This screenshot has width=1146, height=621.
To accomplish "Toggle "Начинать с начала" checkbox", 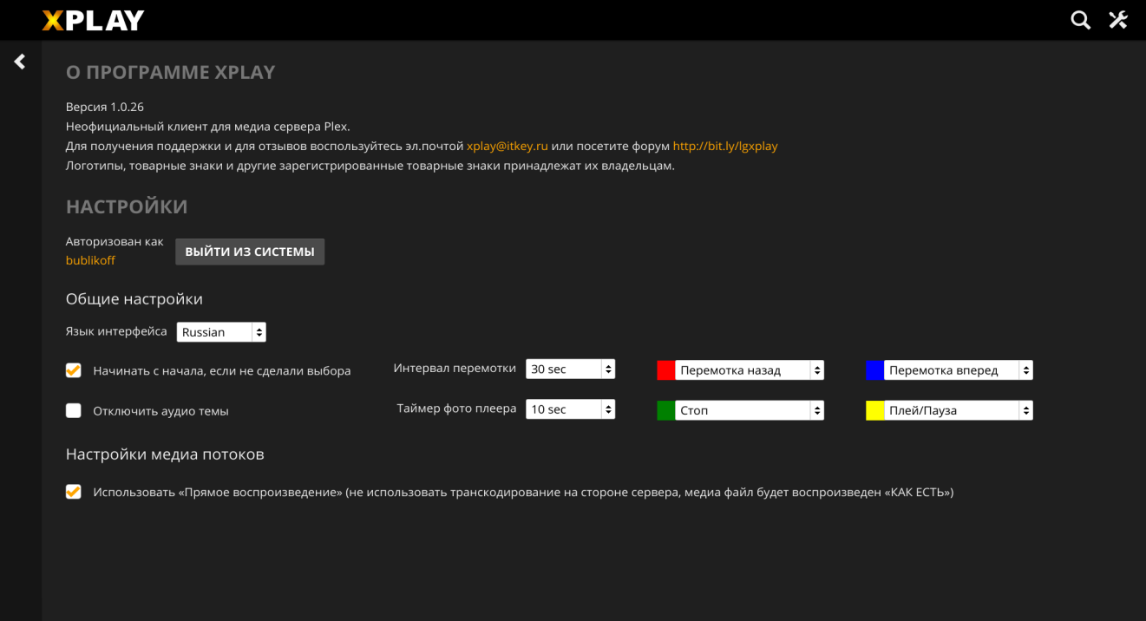I will click(74, 370).
